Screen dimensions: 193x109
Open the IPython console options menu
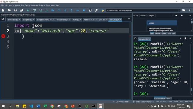(190, 38)
